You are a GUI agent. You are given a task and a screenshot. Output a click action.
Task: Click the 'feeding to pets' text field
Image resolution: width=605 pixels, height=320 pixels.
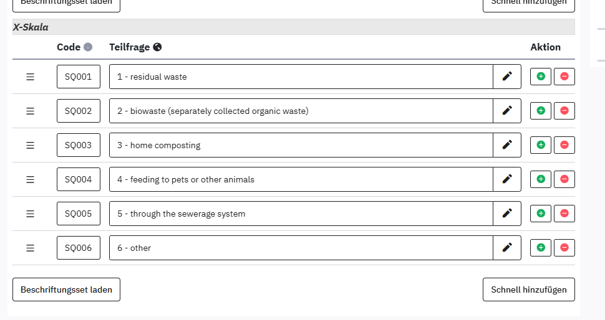301,179
